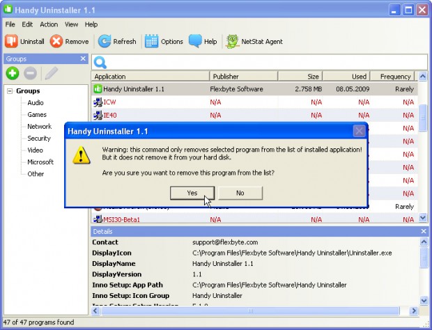This screenshot has width=432, height=330.
Task: Select the ICW application row
Action: coord(254,102)
